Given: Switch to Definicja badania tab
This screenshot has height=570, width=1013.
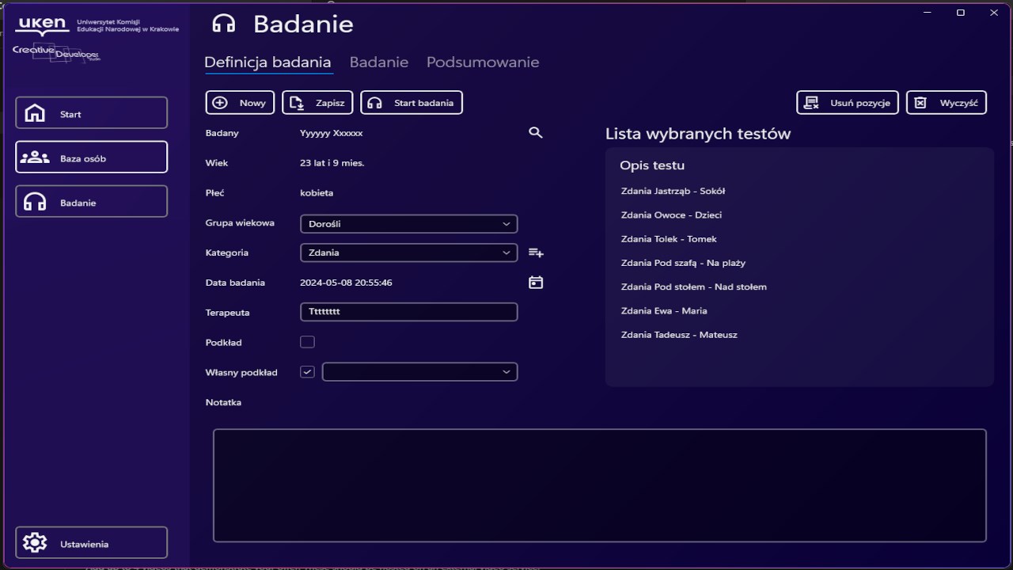Looking at the screenshot, I should 267,63.
